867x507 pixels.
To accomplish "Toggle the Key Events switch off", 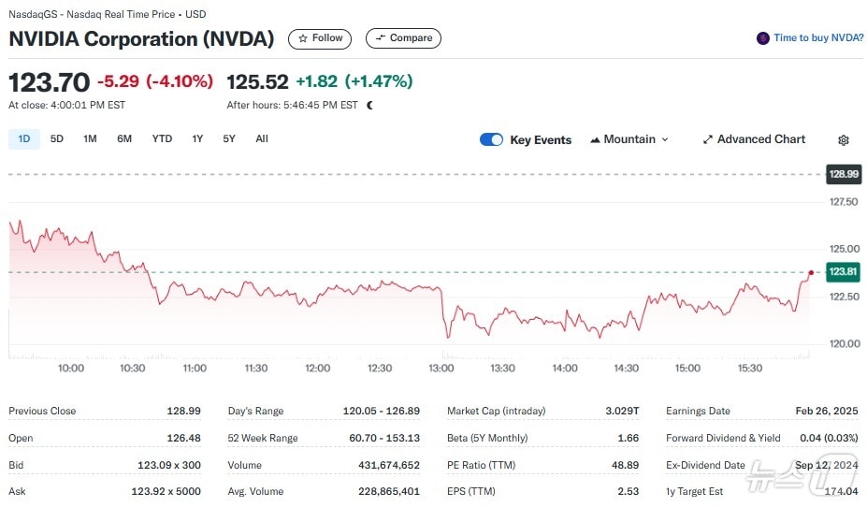I will (x=491, y=139).
